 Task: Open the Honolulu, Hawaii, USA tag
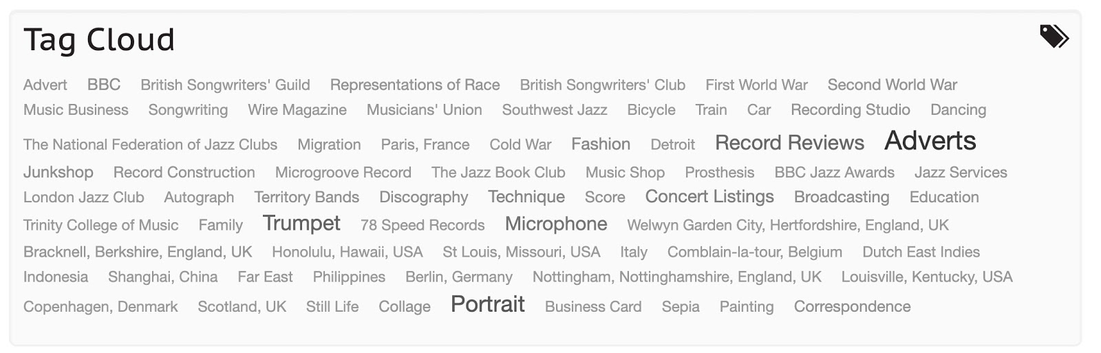(347, 252)
